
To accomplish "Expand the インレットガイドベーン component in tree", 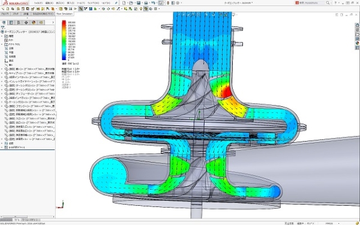I will click(x=2, y=81).
